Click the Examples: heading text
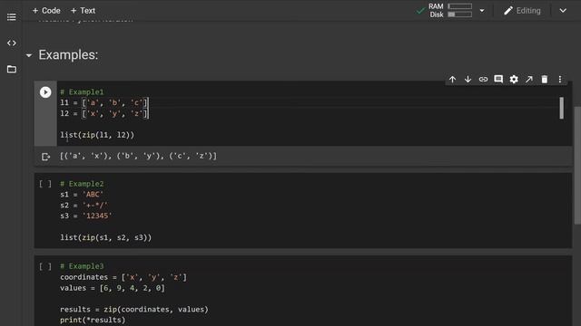 [68, 54]
